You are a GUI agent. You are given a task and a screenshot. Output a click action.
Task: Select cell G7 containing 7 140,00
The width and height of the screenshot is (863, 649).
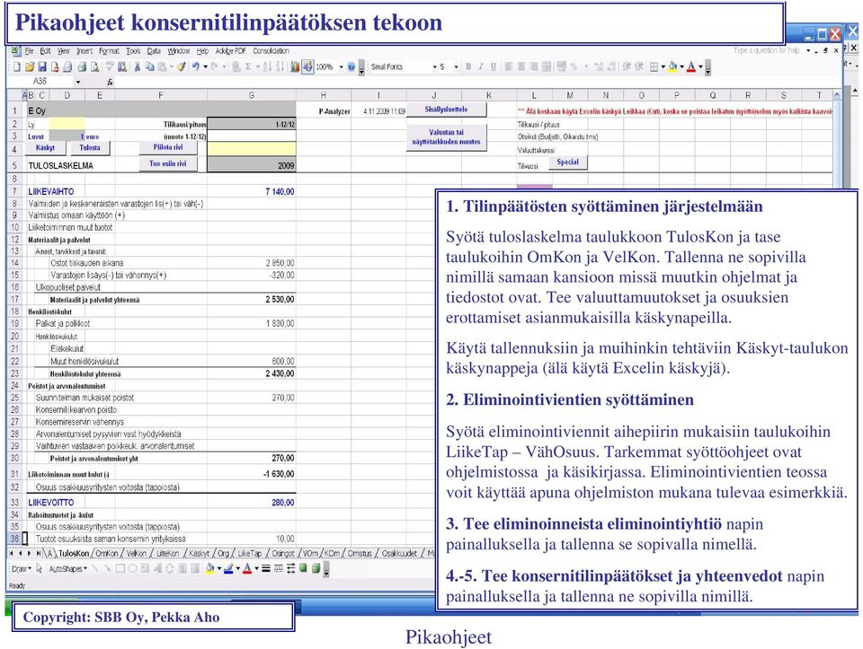pyautogui.click(x=252, y=191)
